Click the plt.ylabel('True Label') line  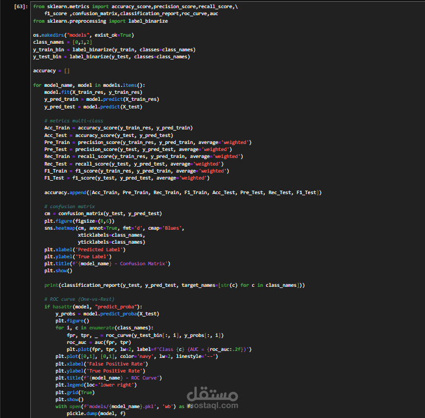(x=78, y=257)
